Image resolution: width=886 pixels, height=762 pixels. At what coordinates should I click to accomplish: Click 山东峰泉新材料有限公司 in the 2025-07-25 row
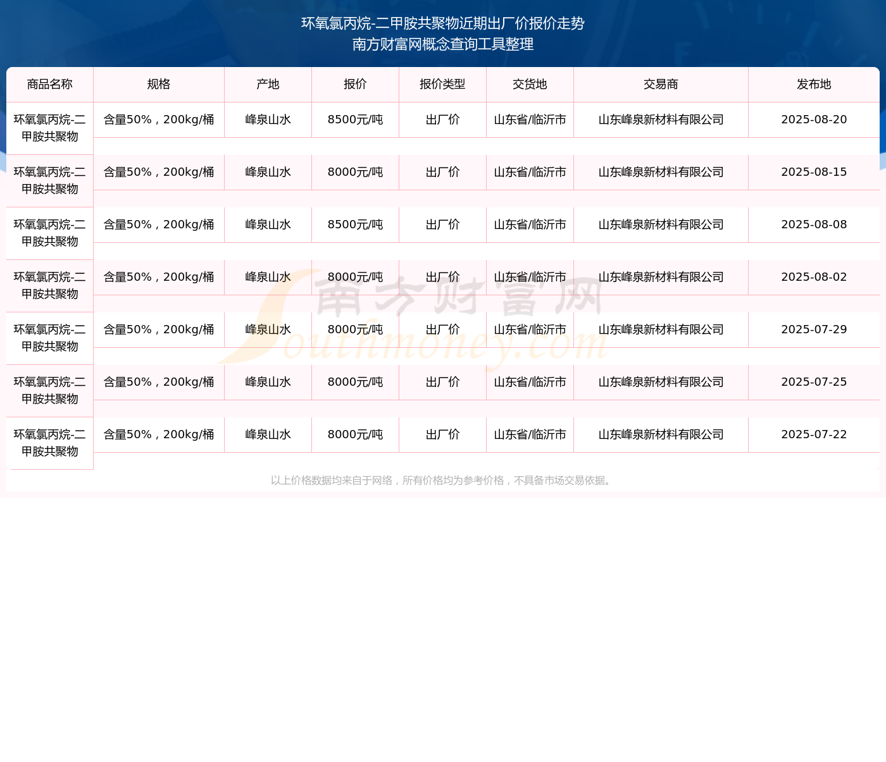661,383
